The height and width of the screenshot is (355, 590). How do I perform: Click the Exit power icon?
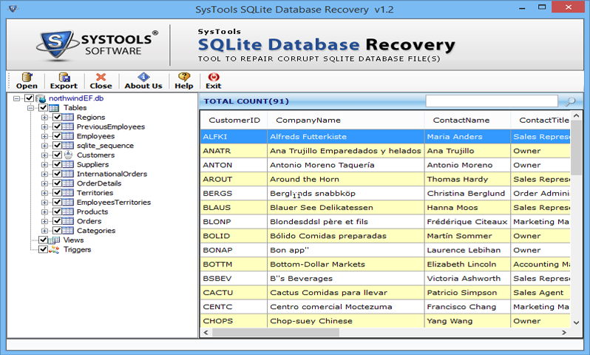tap(214, 77)
